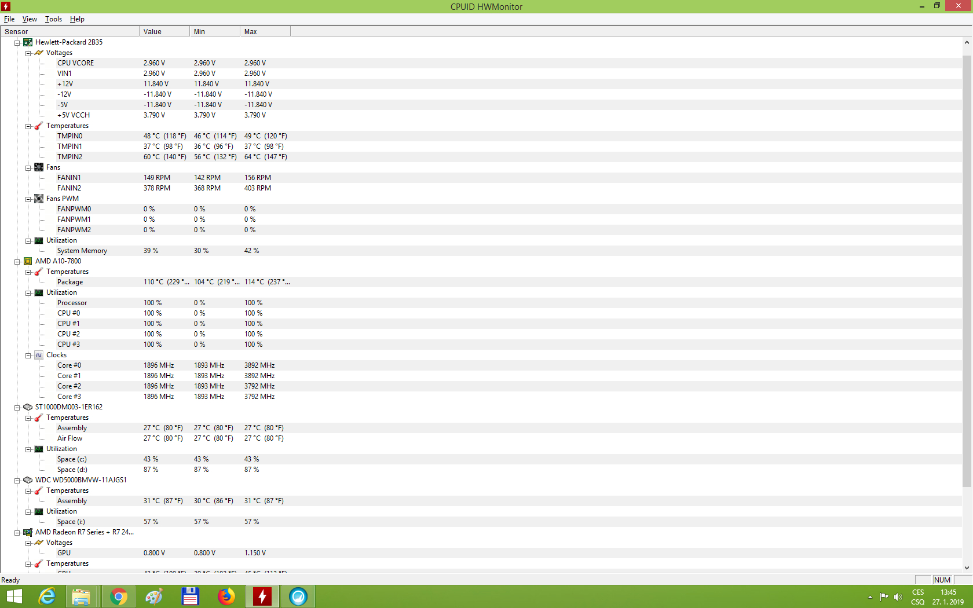973x608 pixels.
Task: Click the Hewlett-Packard 2B35 motherboard icon
Action: tap(28, 42)
